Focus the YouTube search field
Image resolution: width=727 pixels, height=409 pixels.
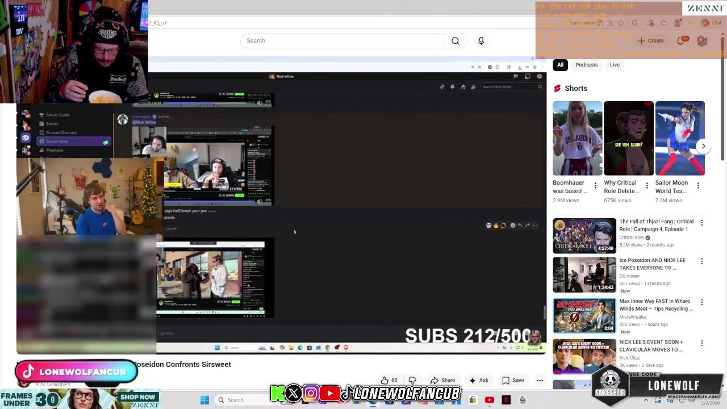tap(342, 41)
